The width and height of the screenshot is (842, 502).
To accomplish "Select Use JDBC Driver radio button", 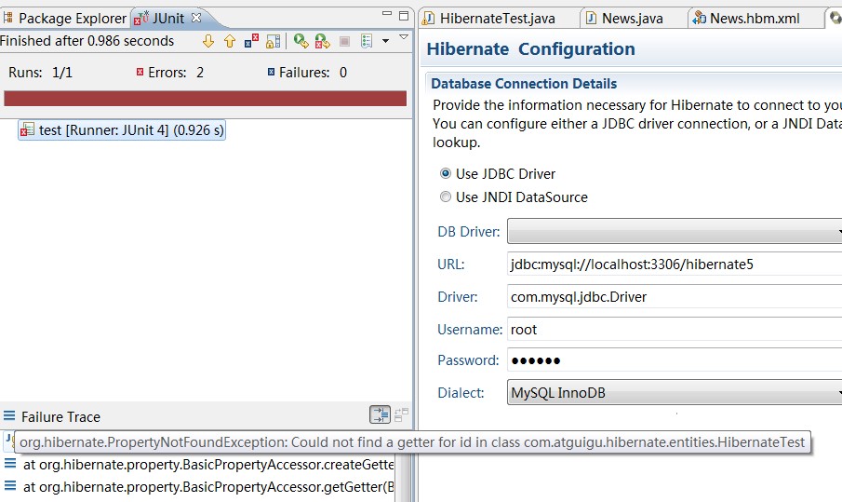I will 445,173.
